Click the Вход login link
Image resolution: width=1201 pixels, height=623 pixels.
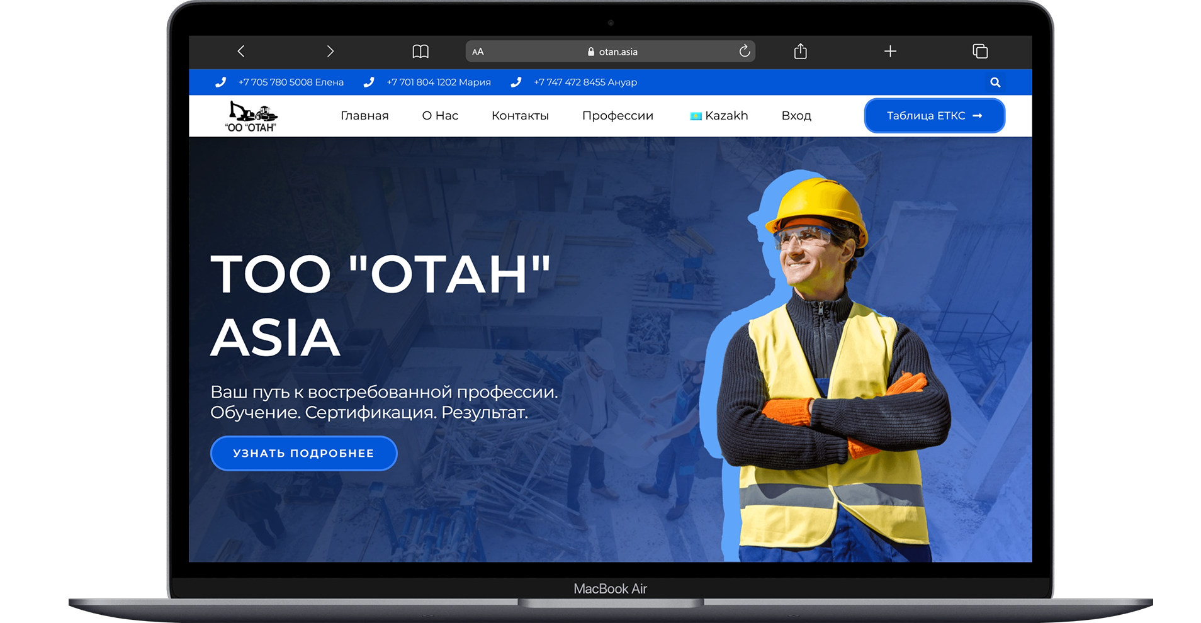pyautogui.click(x=796, y=116)
